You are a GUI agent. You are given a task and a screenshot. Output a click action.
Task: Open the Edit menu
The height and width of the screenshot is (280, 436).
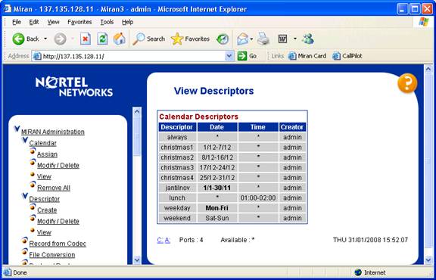coord(34,22)
